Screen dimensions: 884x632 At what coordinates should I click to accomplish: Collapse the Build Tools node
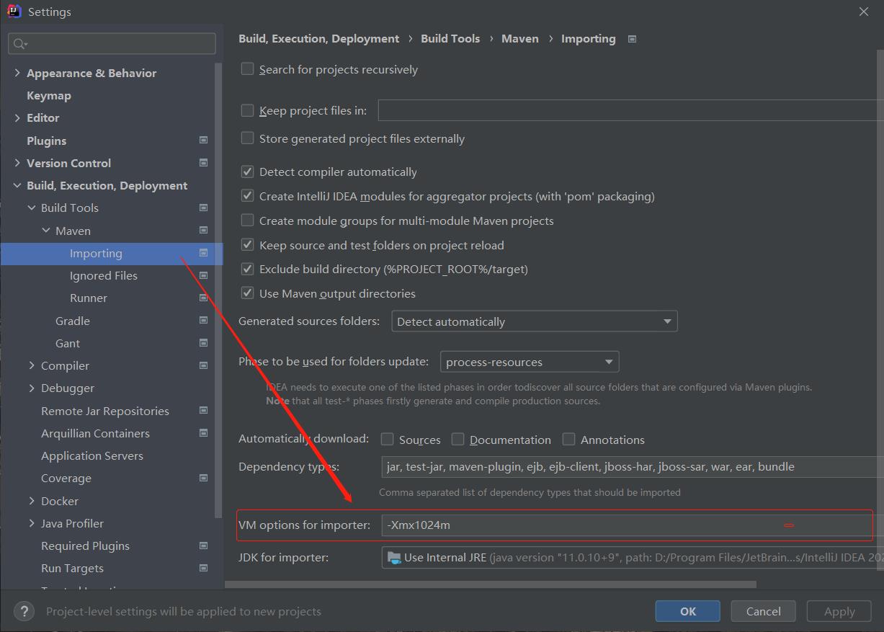[x=32, y=208]
